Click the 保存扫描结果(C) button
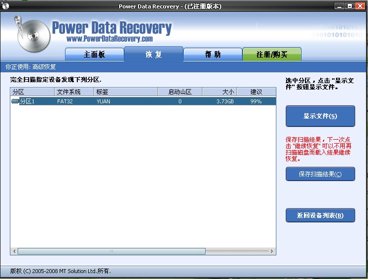Screen dimensions: 368x279 (x=320, y=174)
